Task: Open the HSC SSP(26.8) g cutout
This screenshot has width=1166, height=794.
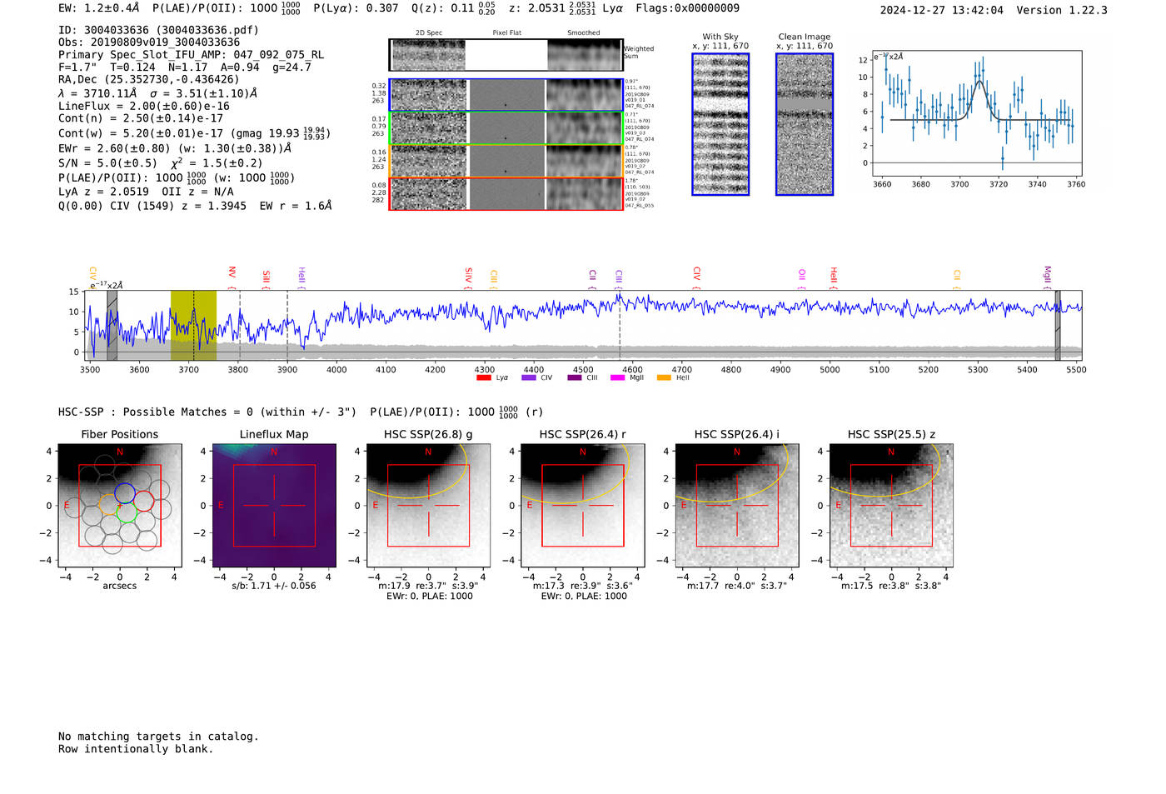Action: pyautogui.click(x=428, y=505)
